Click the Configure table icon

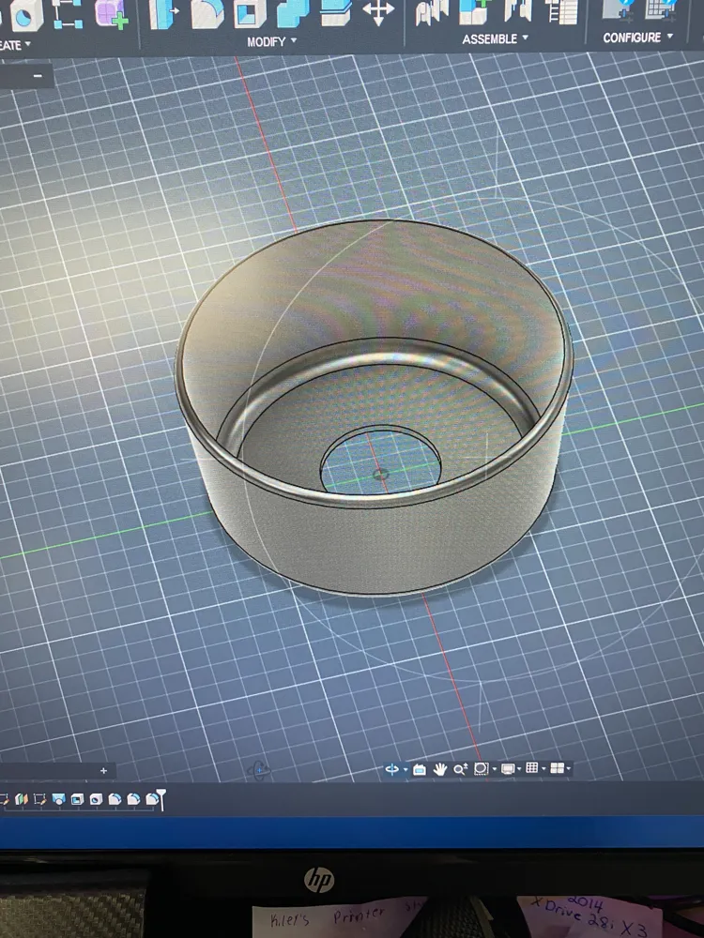pos(661,10)
